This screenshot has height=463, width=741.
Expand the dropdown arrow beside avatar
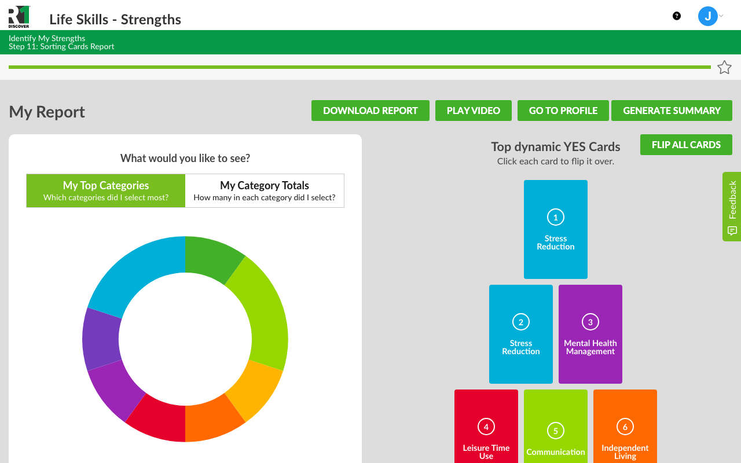tap(721, 16)
